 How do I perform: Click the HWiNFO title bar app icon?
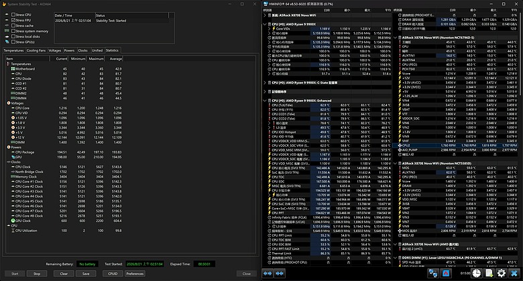(x=266, y=4)
